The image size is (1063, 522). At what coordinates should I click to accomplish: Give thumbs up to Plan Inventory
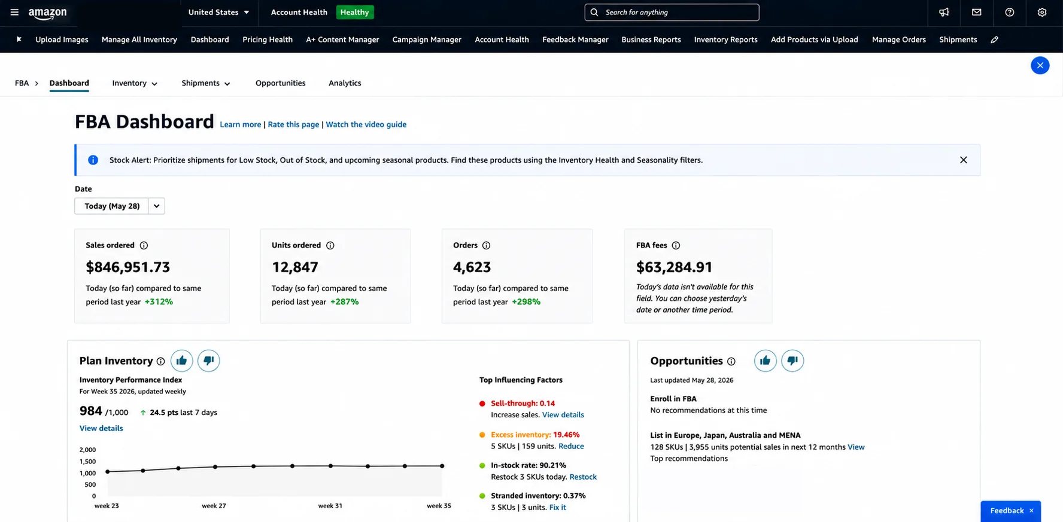click(x=181, y=361)
